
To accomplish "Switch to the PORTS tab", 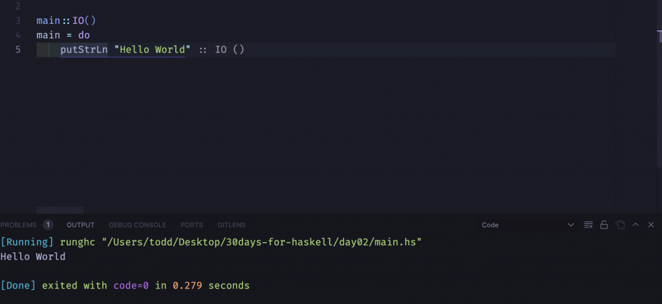I will [x=191, y=225].
